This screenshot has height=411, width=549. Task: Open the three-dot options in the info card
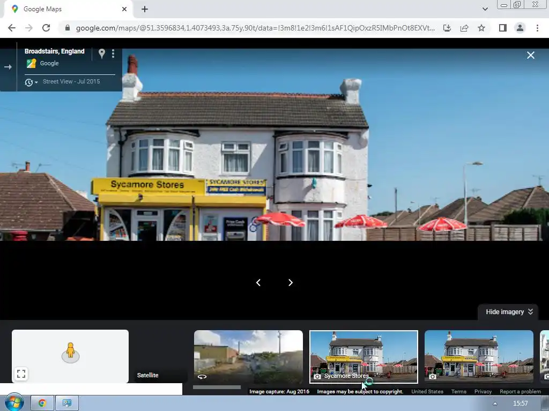pos(113,54)
